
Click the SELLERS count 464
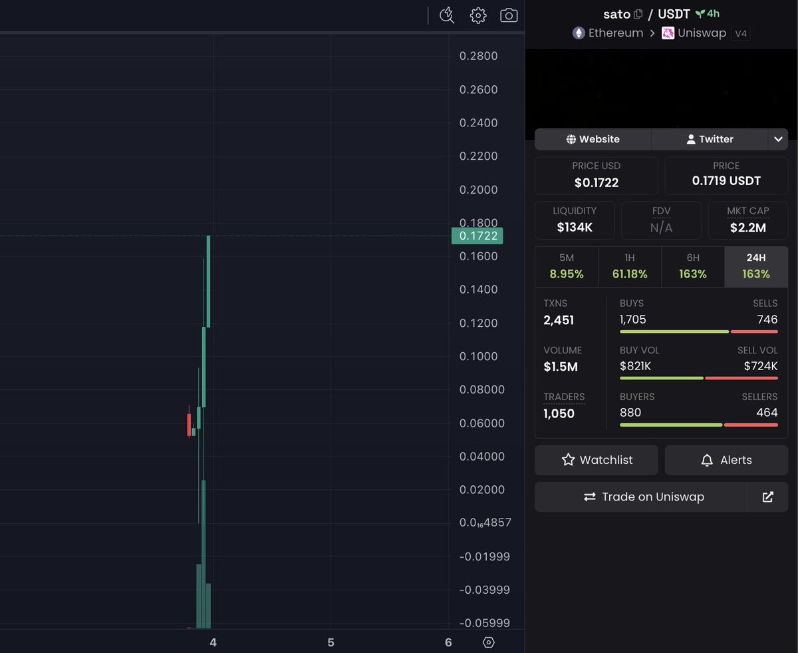pos(767,413)
